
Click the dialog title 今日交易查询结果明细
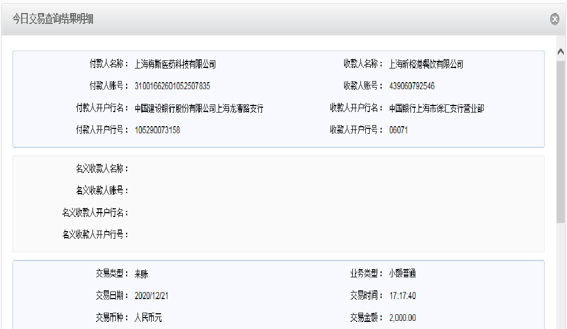point(54,20)
